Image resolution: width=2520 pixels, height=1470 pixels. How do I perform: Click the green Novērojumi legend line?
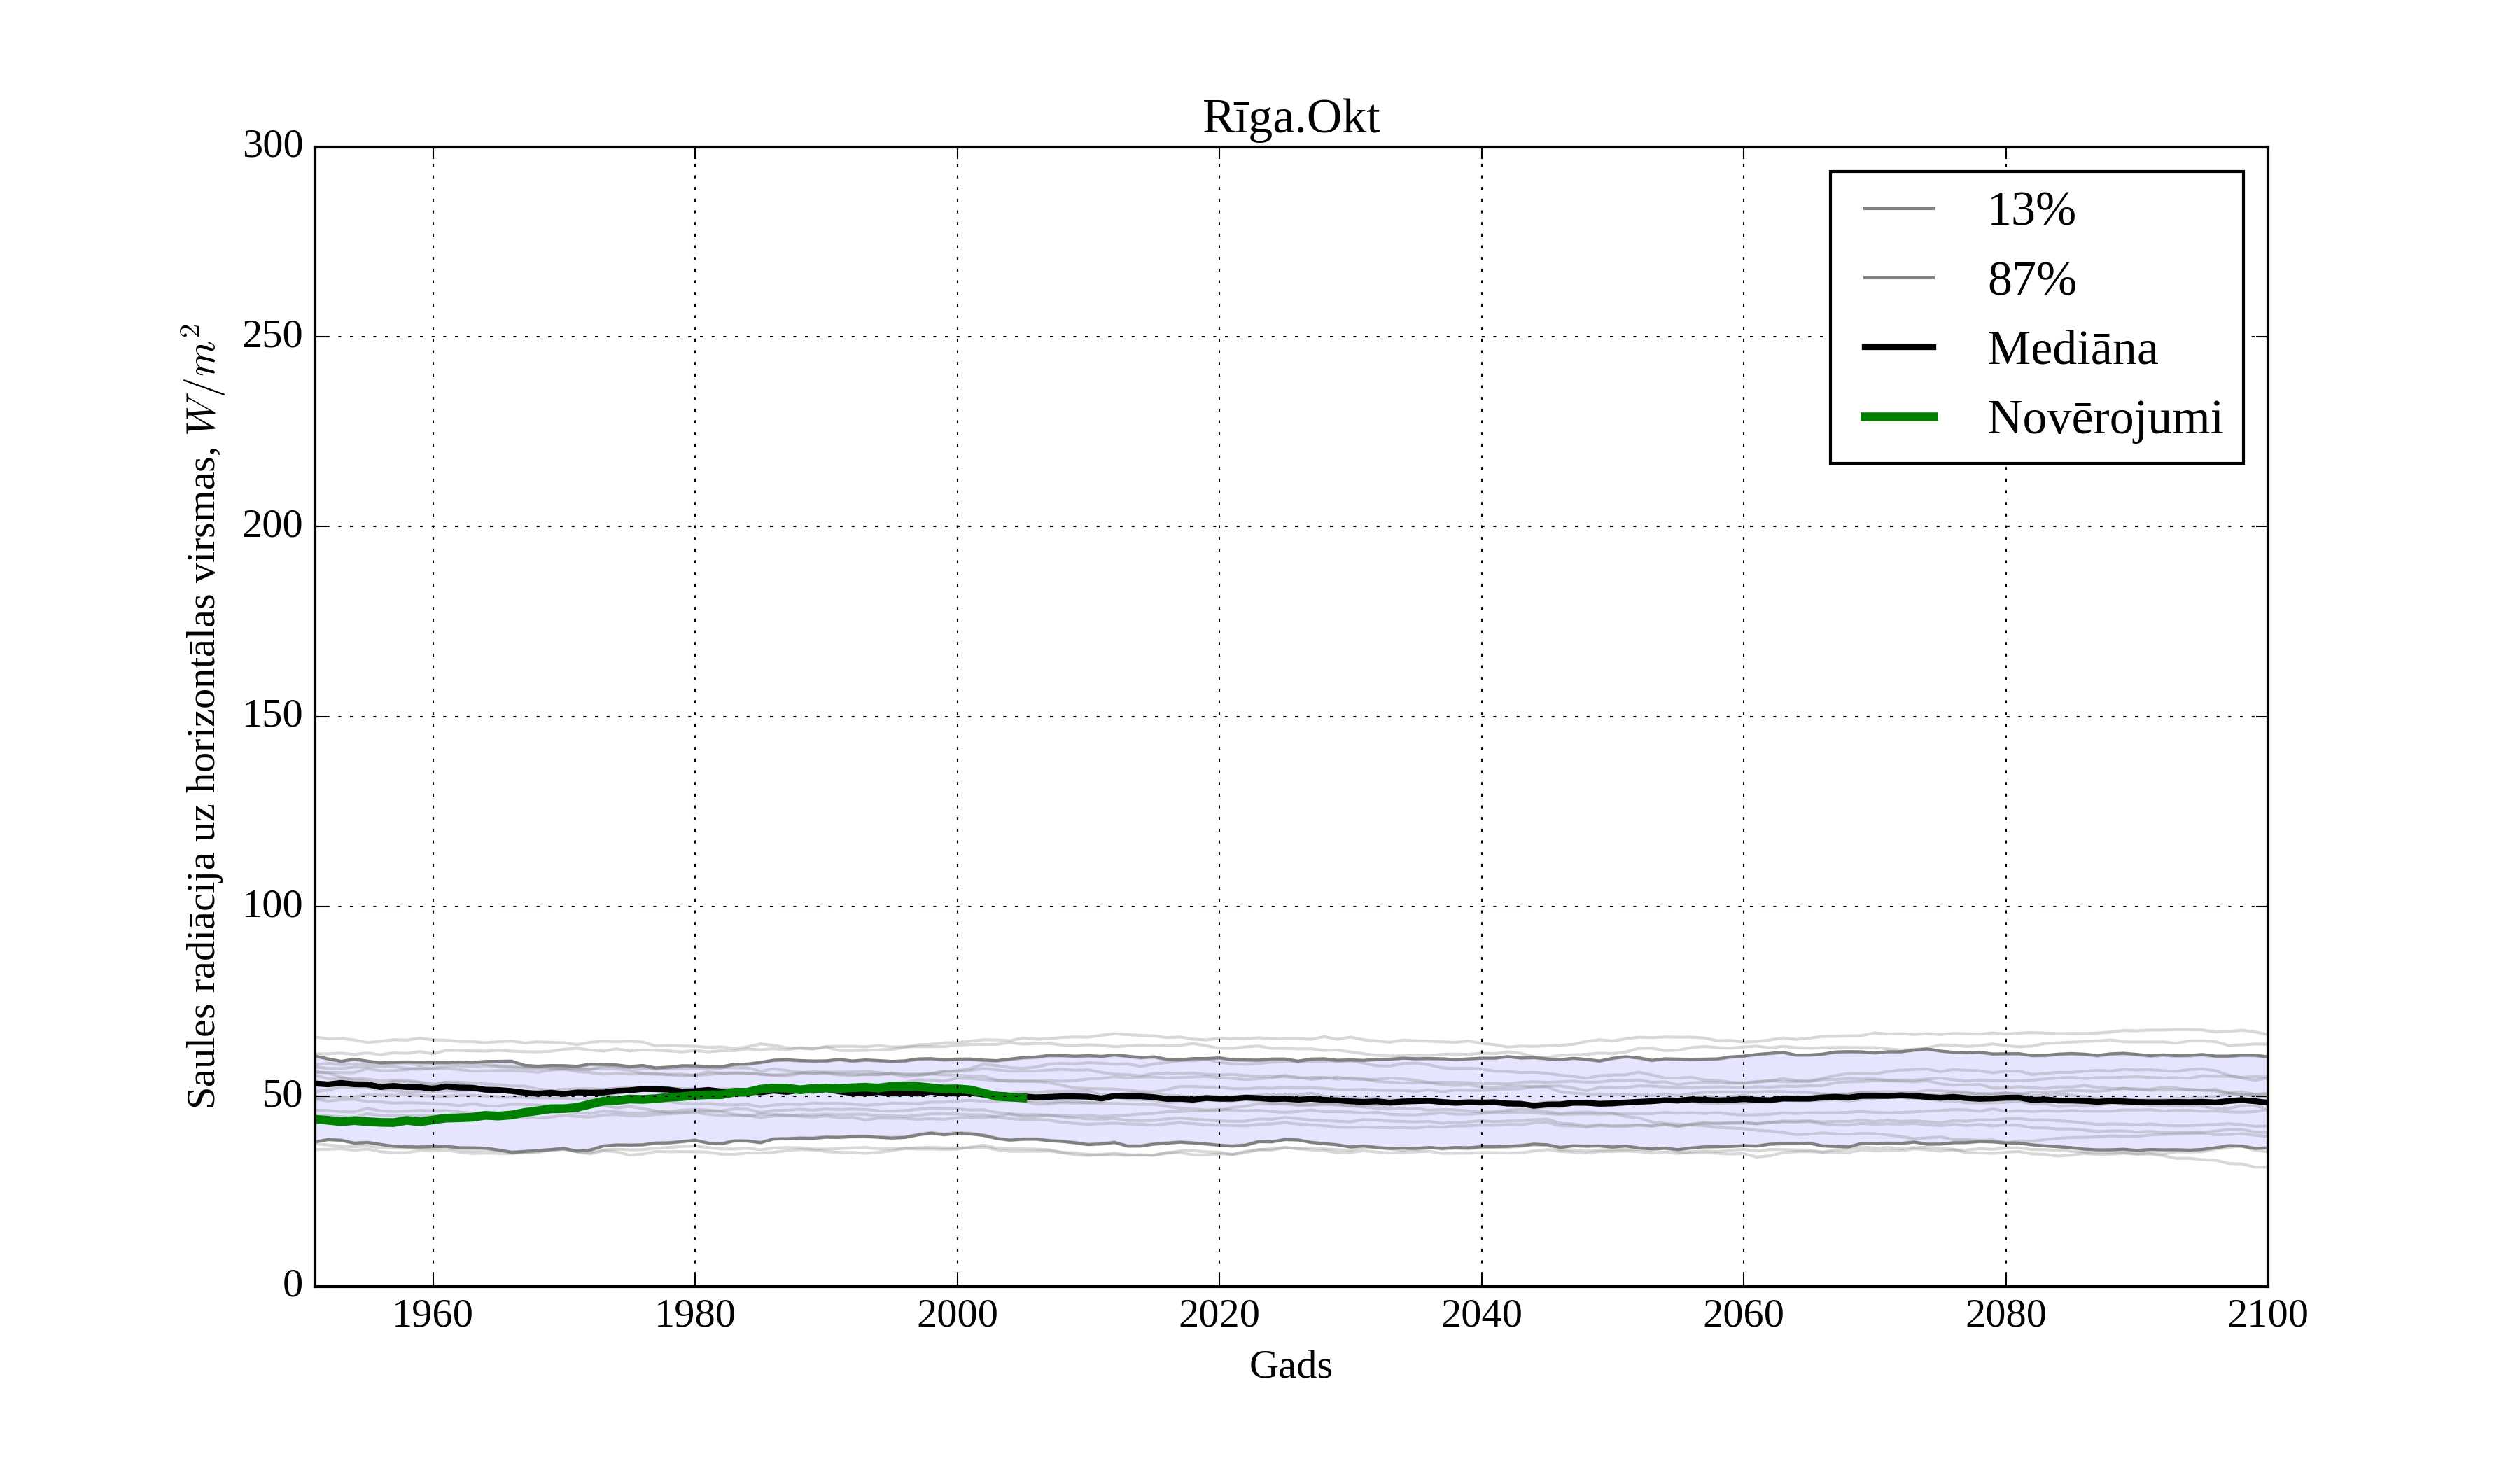point(1898,417)
